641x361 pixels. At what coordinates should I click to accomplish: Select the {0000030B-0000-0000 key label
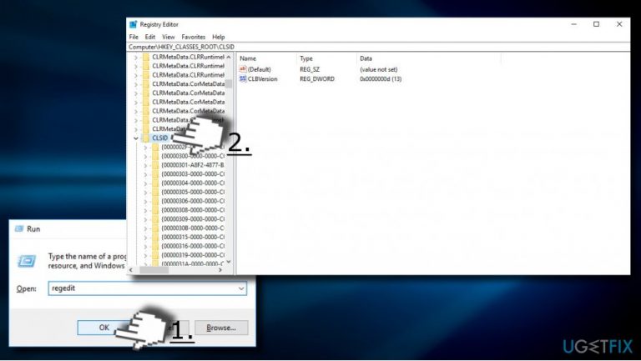coord(193,228)
